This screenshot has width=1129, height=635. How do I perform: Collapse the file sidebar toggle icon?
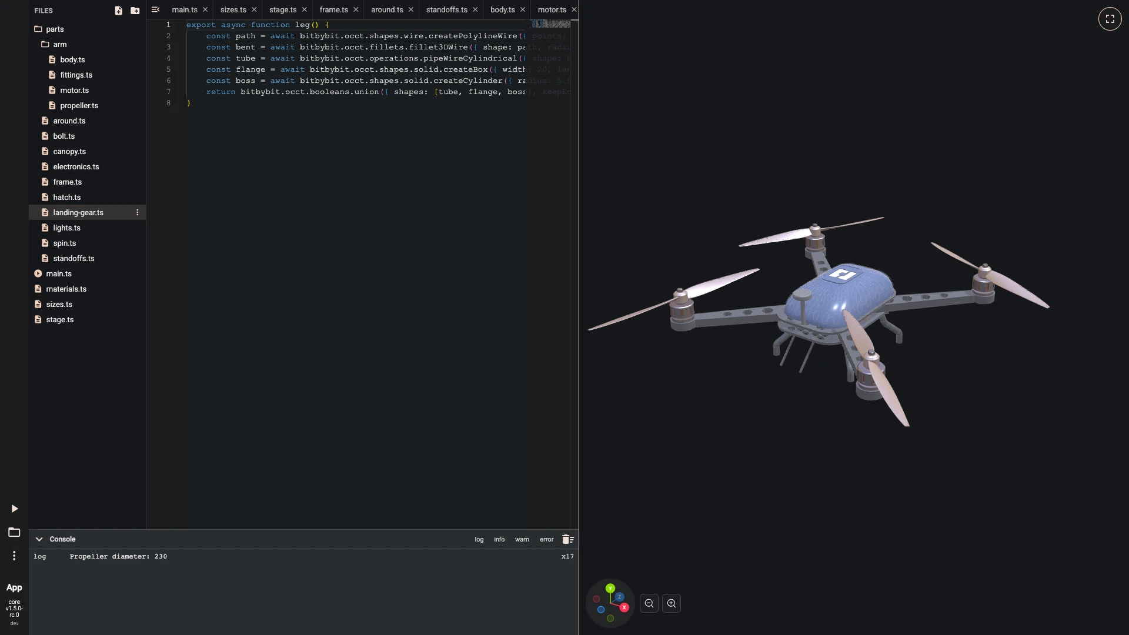[155, 9]
